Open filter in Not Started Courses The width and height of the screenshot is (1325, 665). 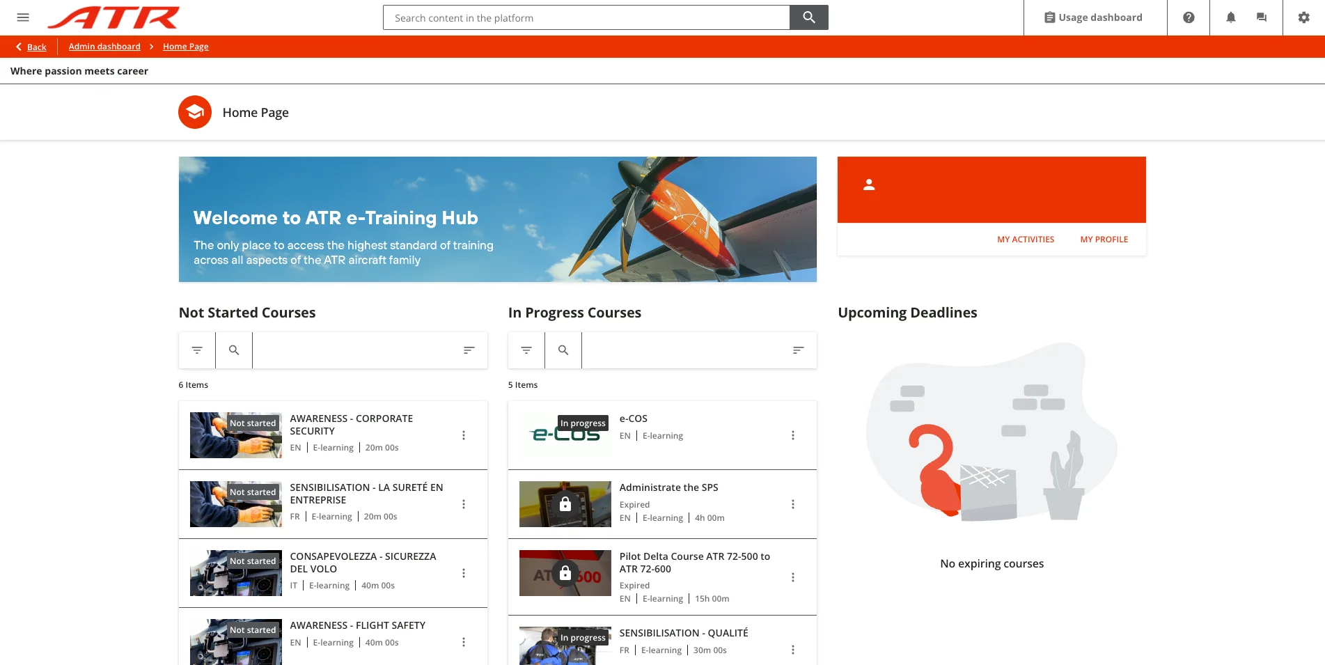[x=197, y=350]
